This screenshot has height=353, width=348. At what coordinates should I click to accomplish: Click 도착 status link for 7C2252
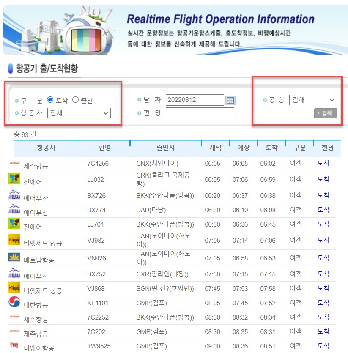tap(323, 317)
